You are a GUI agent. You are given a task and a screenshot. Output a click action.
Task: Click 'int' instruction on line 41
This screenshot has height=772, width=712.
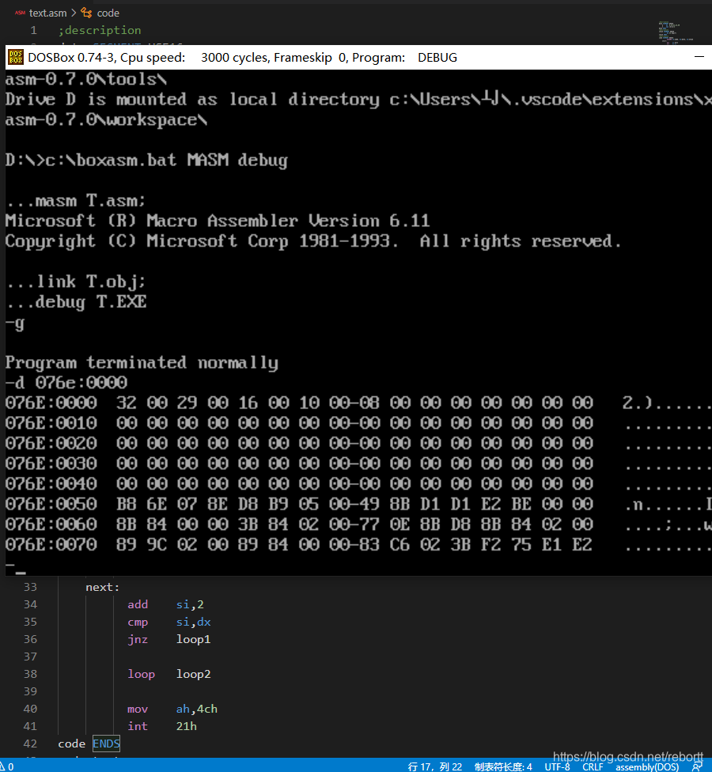tap(138, 726)
